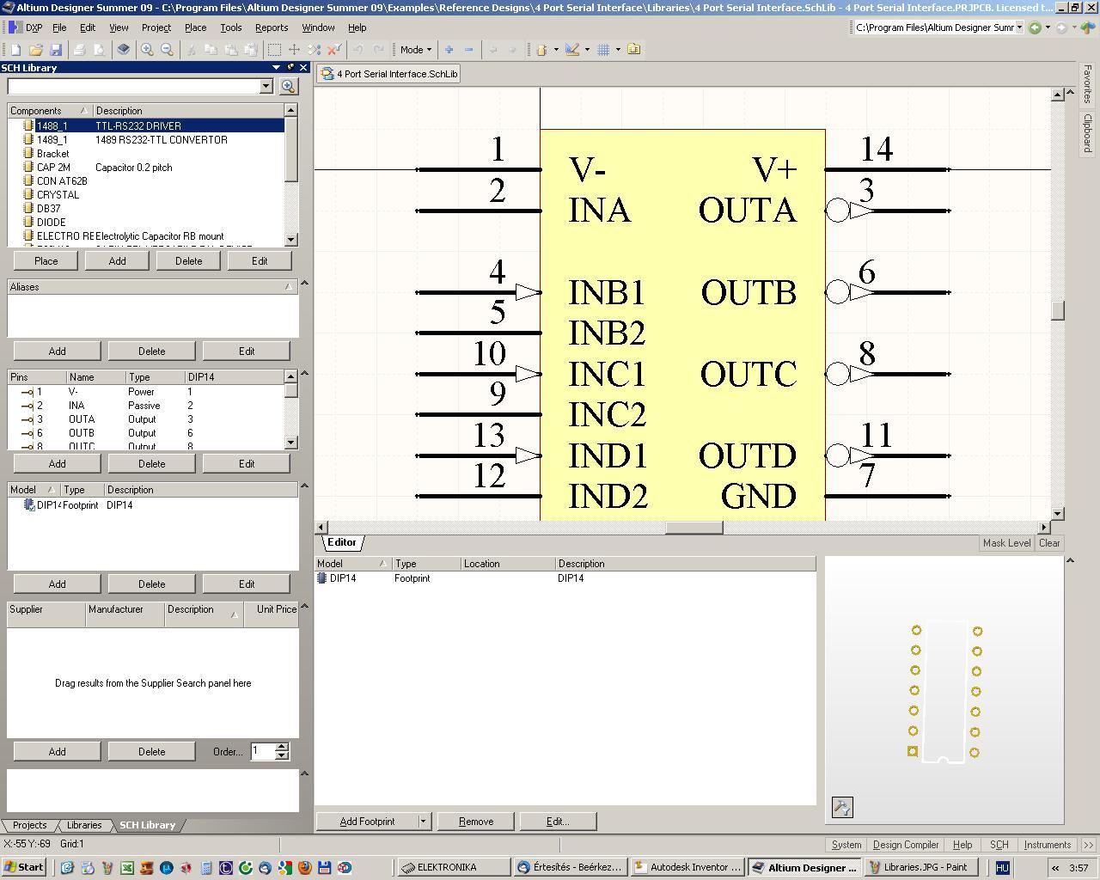The height and width of the screenshot is (880, 1100).
Task: Select the OUTA pin row
Action: click(x=146, y=419)
